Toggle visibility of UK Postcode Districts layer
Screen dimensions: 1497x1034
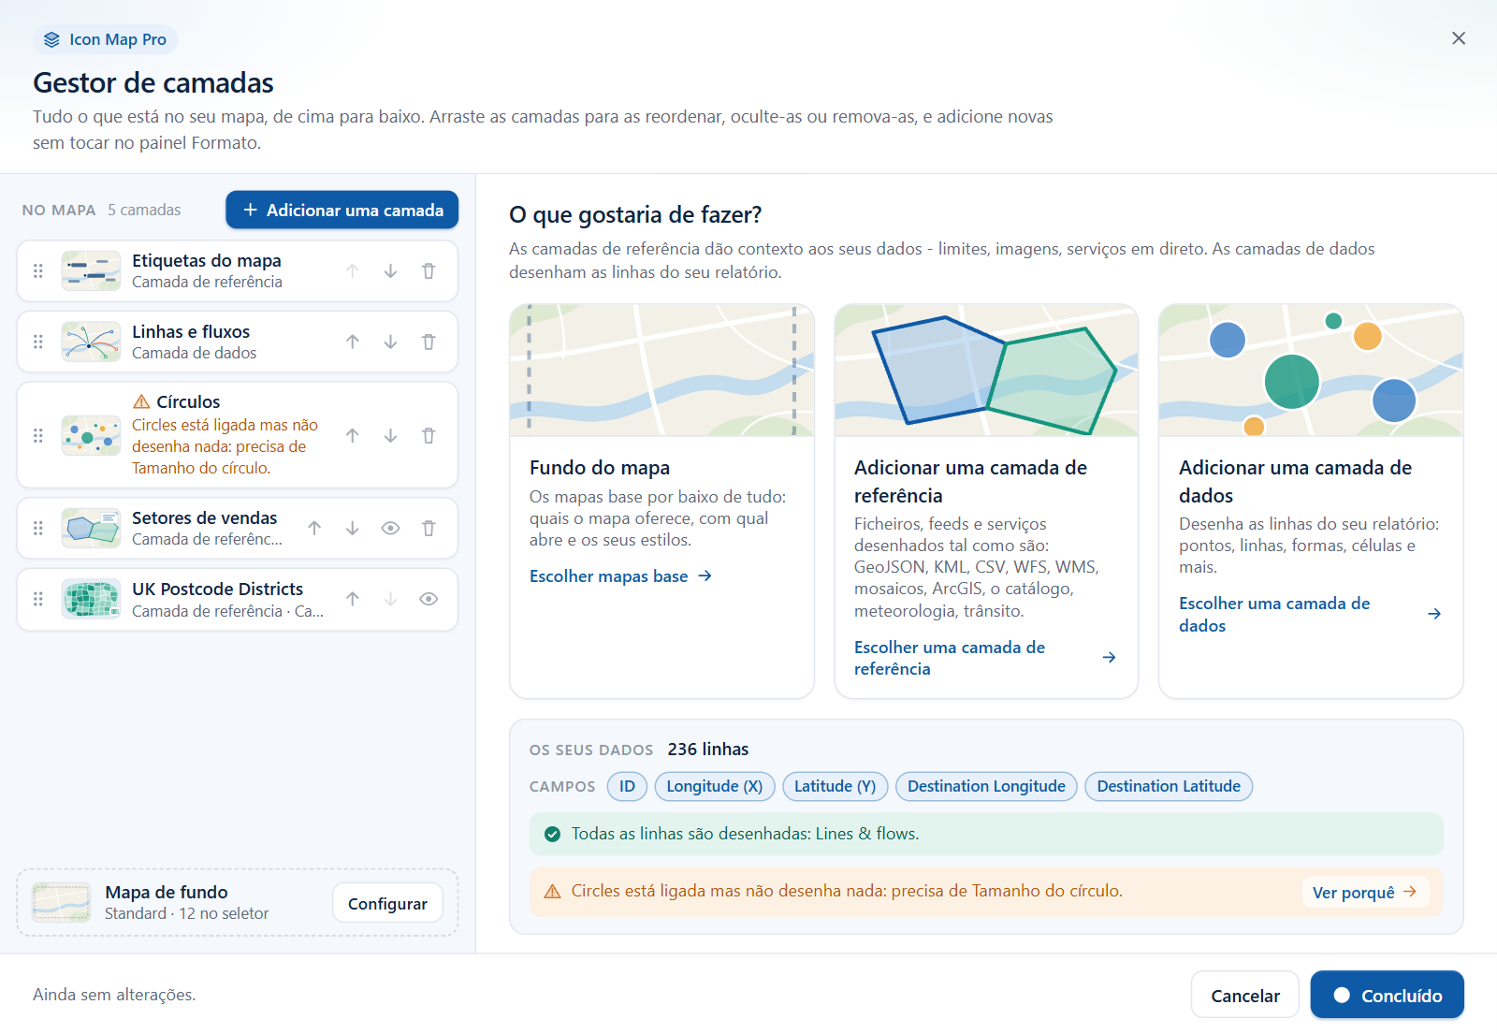pos(429,600)
